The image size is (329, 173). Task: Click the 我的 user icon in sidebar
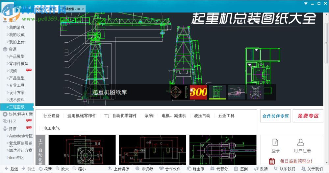pyautogui.click(x=5, y=20)
